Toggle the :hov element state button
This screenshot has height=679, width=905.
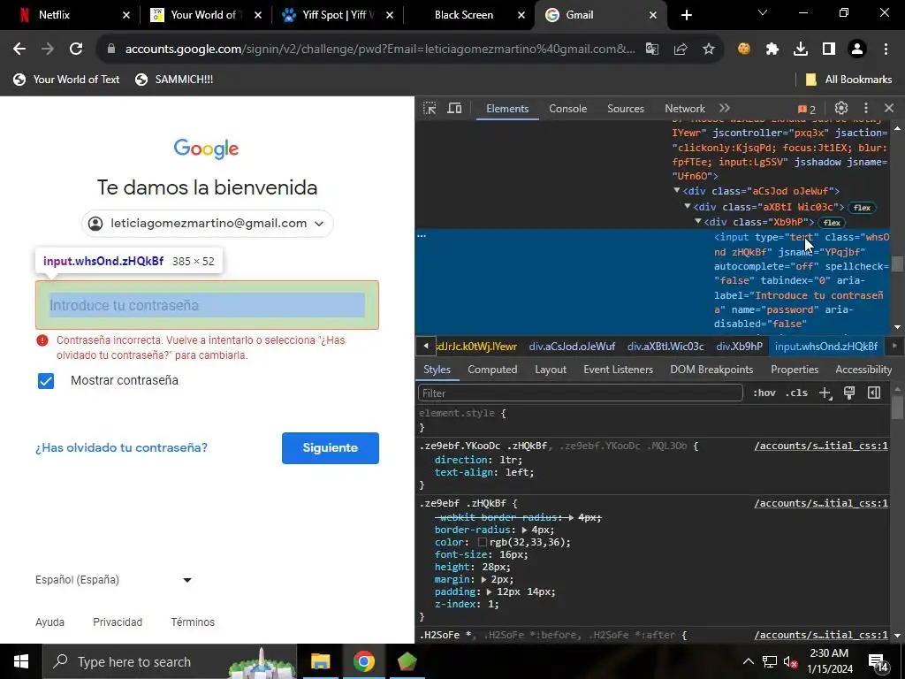pyautogui.click(x=764, y=393)
